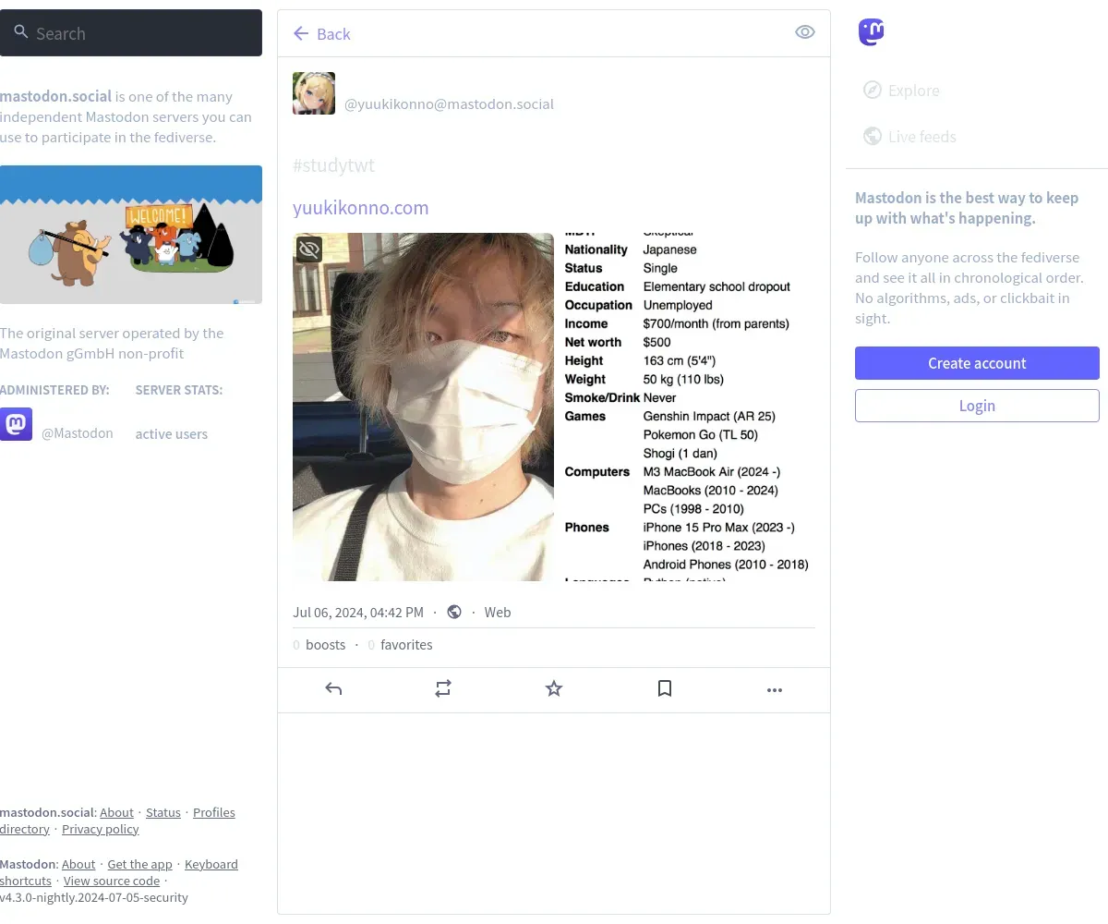Click the Login button

[x=977, y=406]
